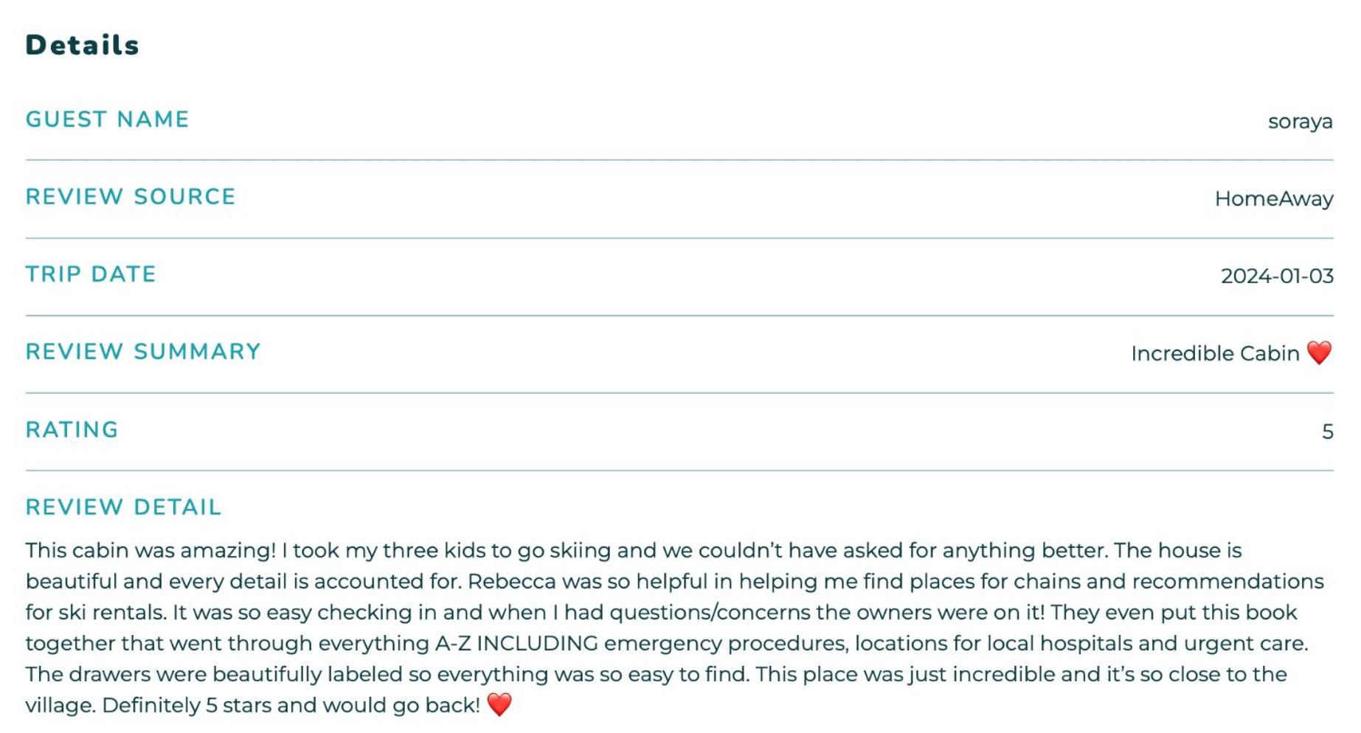1361x733 pixels.
Task: Select the rating value 5
Action: click(x=1327, y=431)
